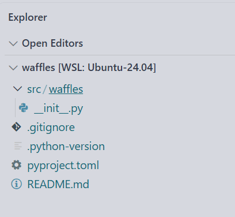
Task: Click the git icon beside .gitignore
Action: (x=16, y=127)
